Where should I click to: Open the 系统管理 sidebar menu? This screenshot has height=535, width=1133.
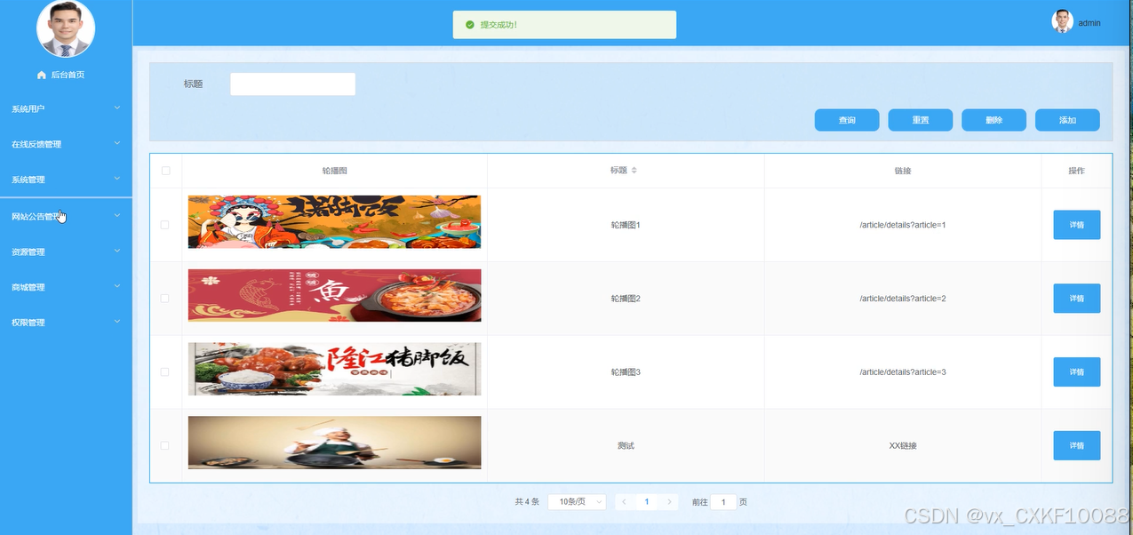66,180
